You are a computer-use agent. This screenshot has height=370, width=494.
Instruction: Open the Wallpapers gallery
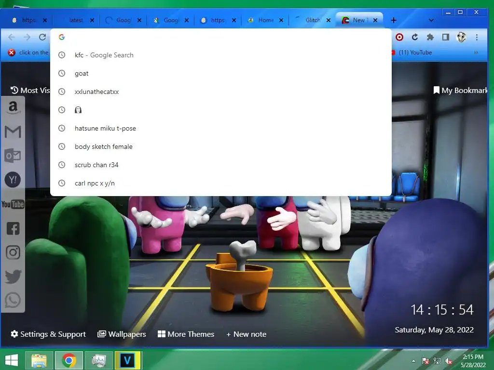[x=122, y=334]
